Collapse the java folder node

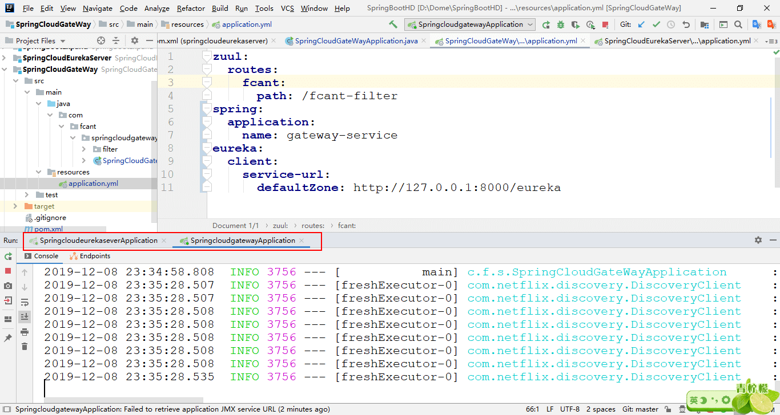(x=38, y=104)
